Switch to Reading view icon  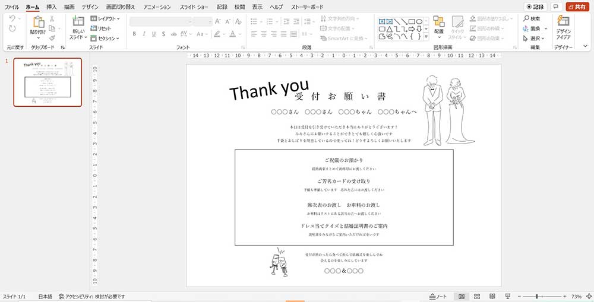(x=492, y=297)
